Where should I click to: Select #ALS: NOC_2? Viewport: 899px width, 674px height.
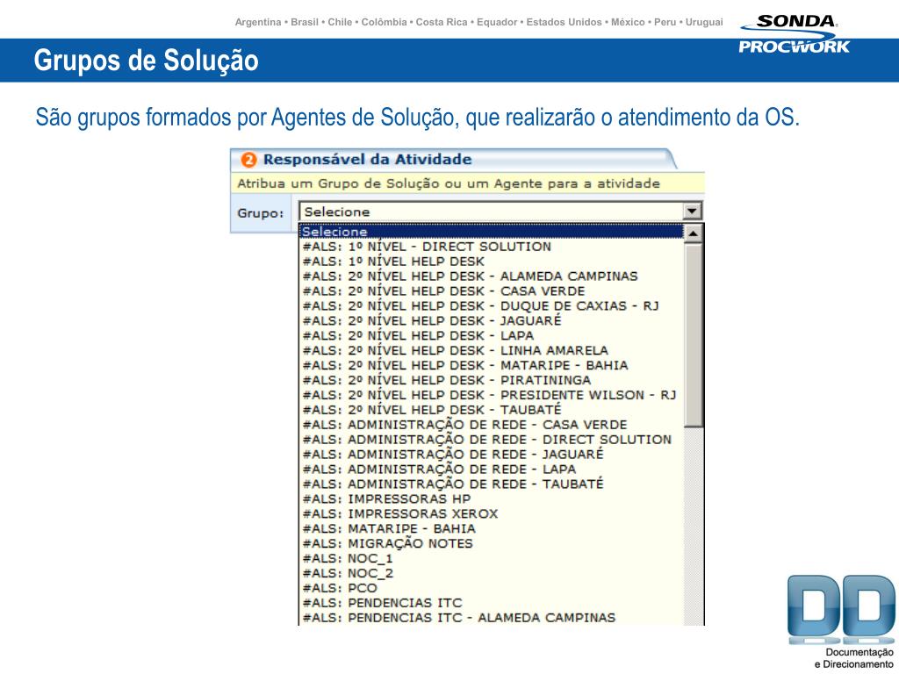tap(492, 574)
